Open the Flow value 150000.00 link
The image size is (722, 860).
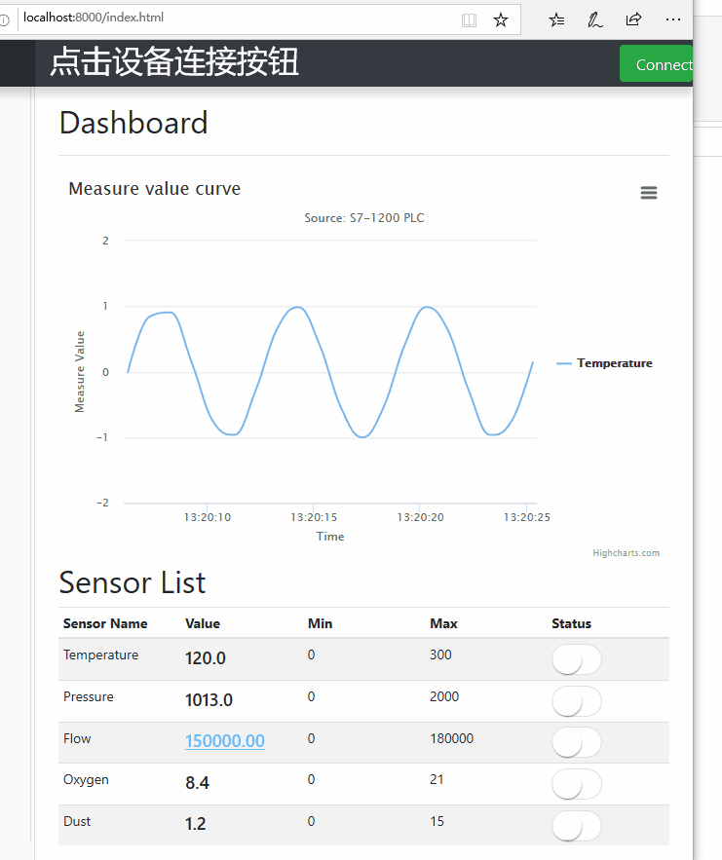pyautogui.click(x=225, y=741)
